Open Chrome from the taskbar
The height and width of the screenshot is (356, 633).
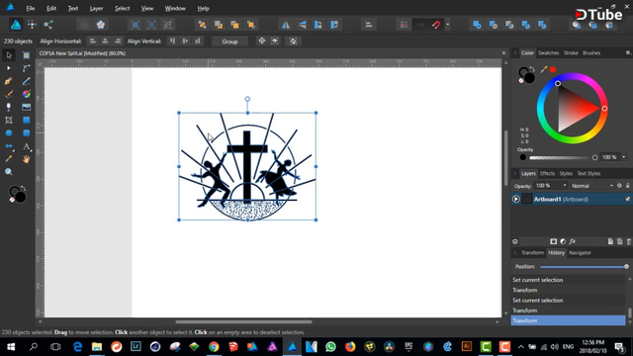pos(214,347)
